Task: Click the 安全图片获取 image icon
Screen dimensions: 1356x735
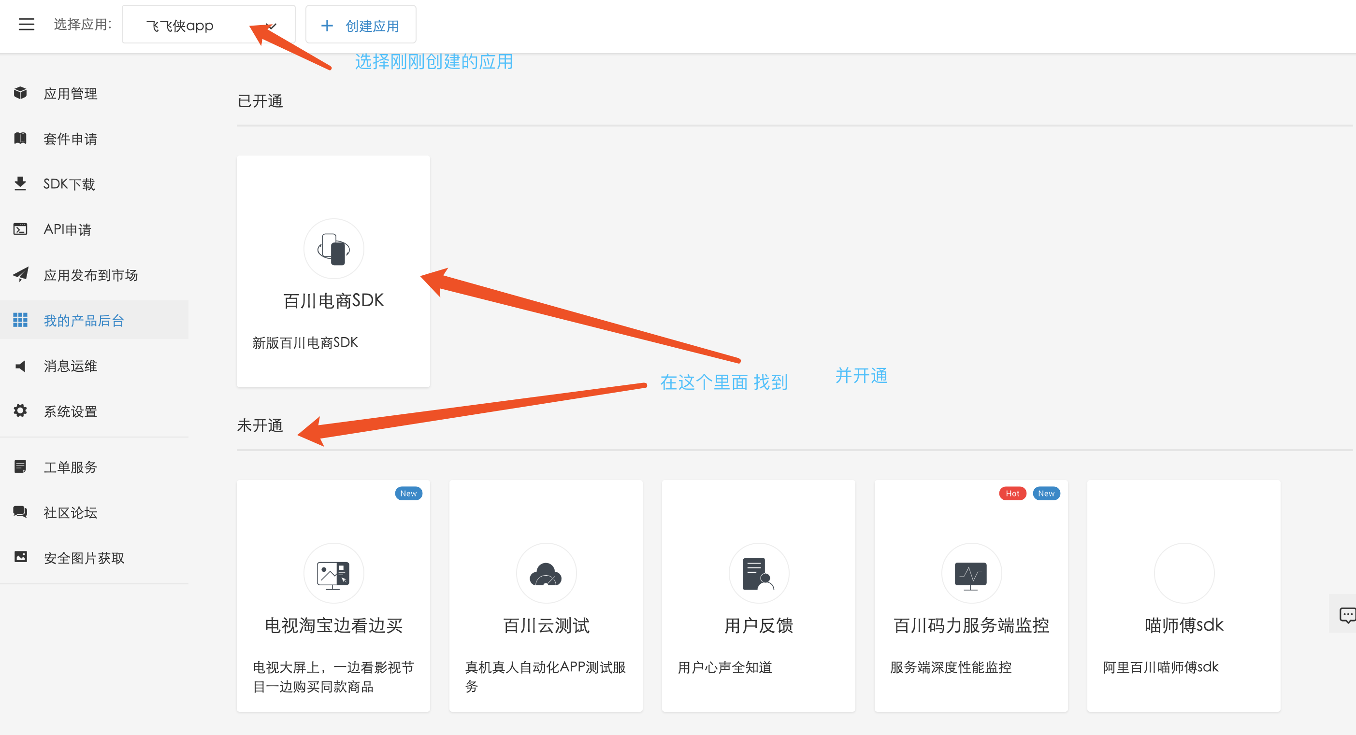Action: click(20, 557)
